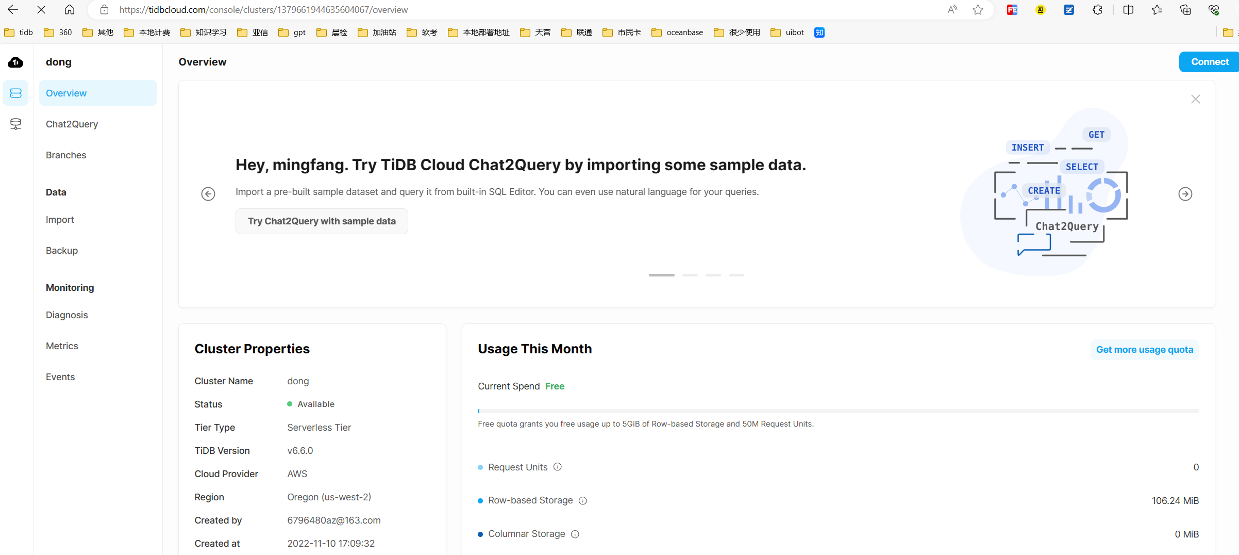This screenshot has height=555, width=1239.
Task: Click Get more usage quota link
Action: click(1144, 349)
